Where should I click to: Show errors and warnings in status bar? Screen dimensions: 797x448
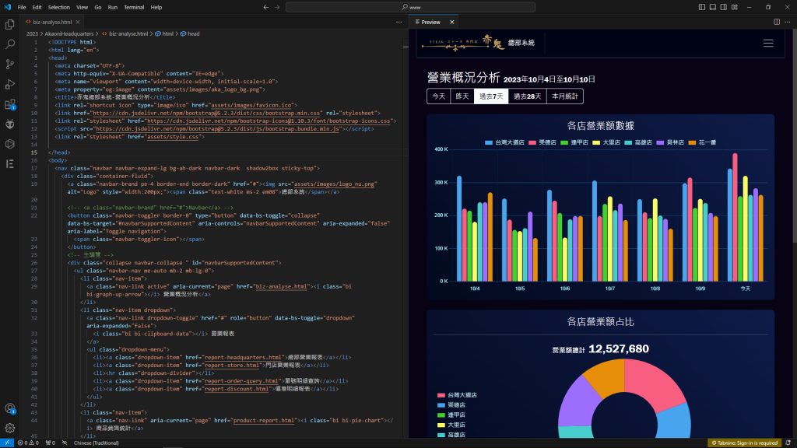point(28,443)
